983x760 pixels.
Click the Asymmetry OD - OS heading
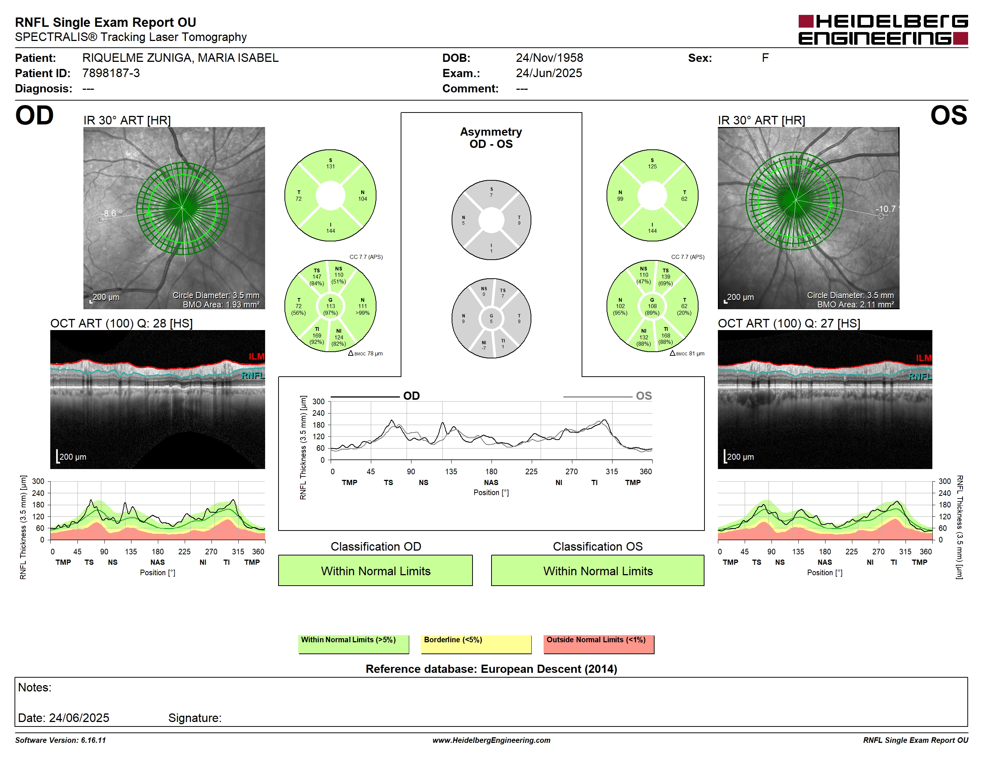[x=491, y=138]
